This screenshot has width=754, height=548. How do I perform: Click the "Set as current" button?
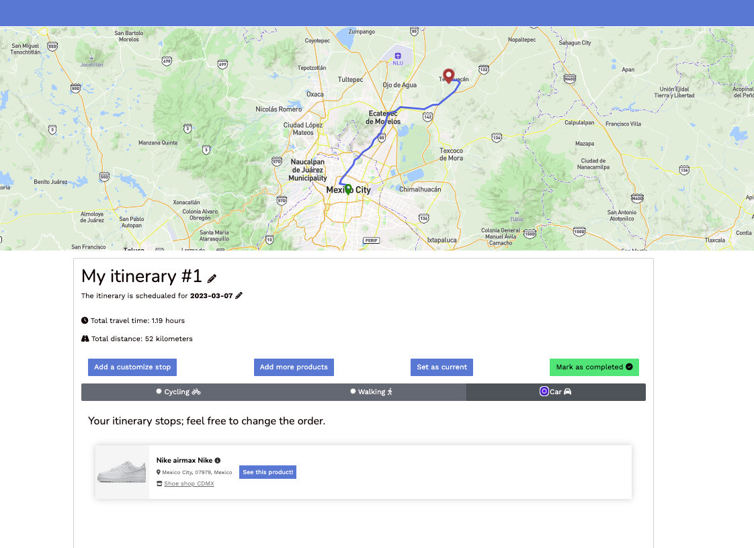pyautogui.click(x=442, y=367)
